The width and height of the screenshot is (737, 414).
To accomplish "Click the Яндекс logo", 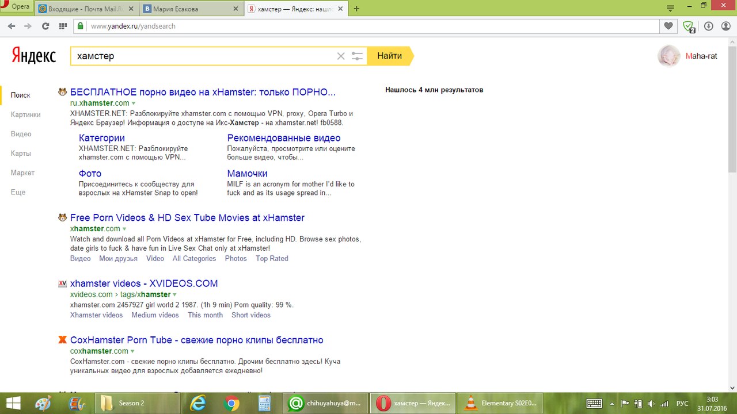I will [34, 56].
